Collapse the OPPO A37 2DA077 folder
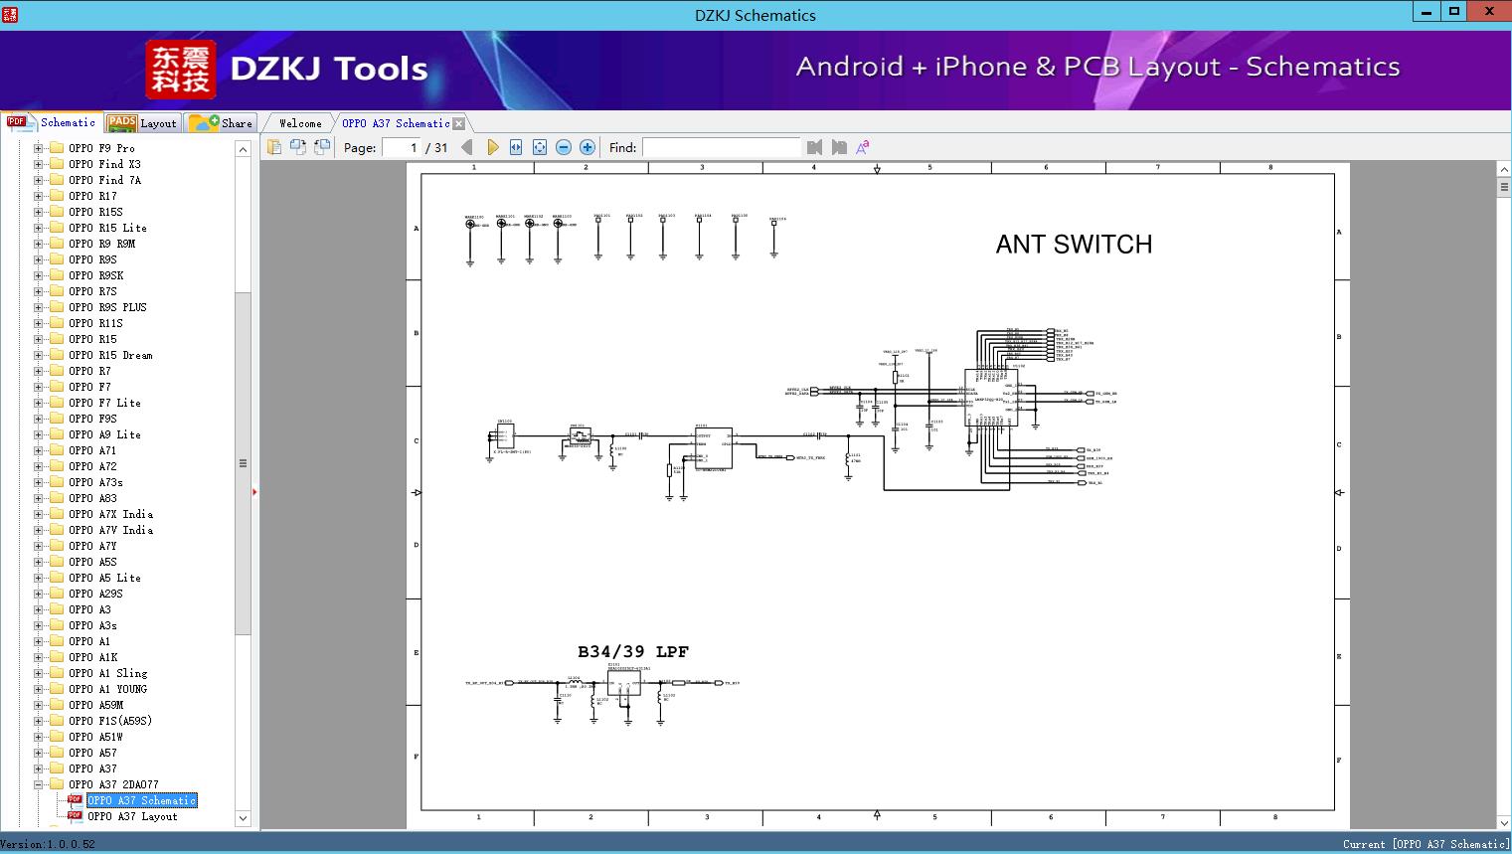 point(38,784)
